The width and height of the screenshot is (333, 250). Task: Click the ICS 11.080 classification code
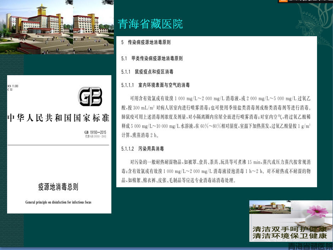click(x=13, y=87)
